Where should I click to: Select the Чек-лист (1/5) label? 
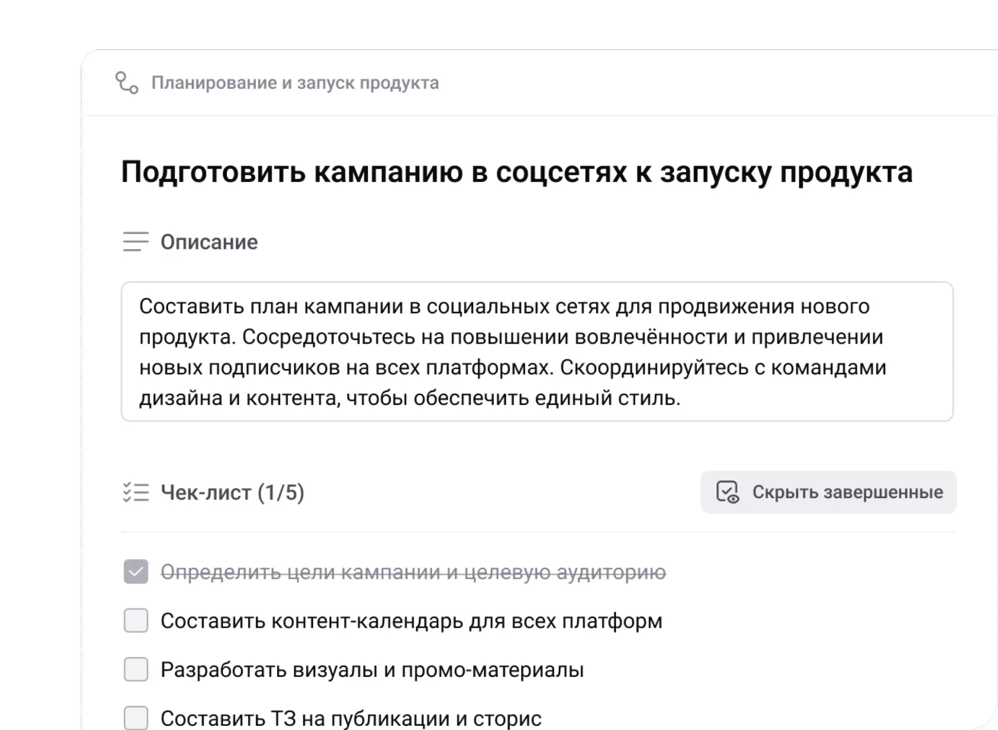233,493
